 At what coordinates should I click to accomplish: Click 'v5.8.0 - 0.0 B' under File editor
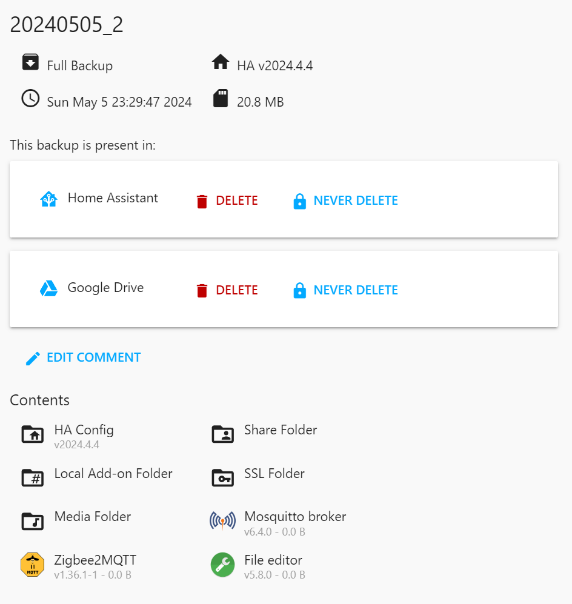pos(274,575)
